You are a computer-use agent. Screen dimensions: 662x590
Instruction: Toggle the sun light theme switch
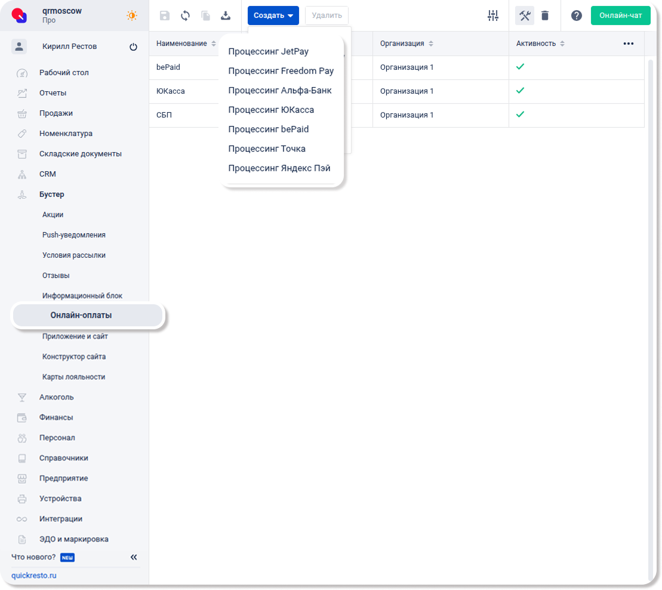point(132,16)
